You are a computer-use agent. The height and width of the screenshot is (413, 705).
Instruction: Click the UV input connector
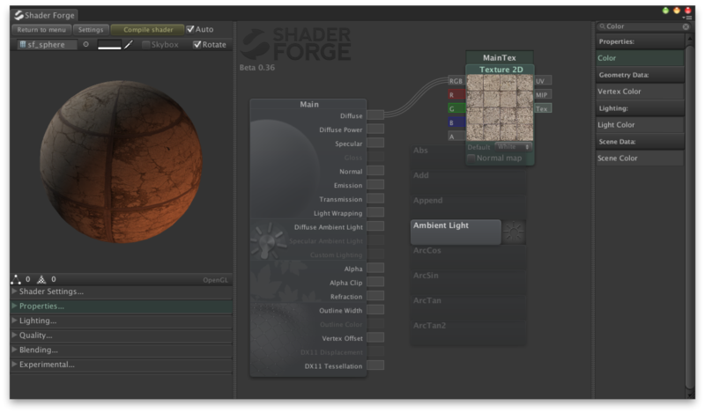[543, 81]
